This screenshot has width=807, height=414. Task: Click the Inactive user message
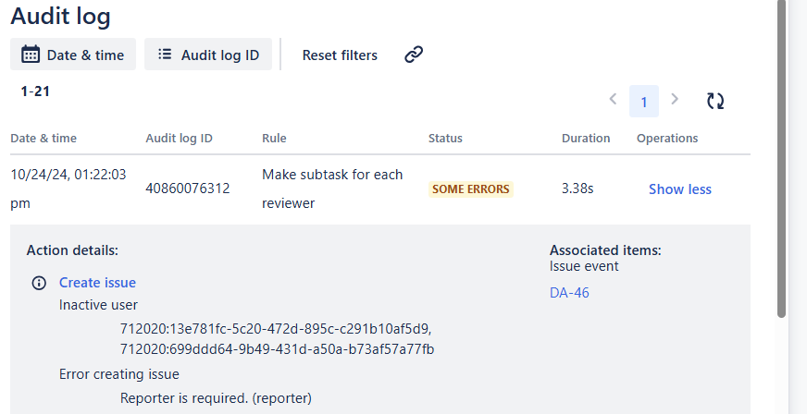click(x=98, y=305)
